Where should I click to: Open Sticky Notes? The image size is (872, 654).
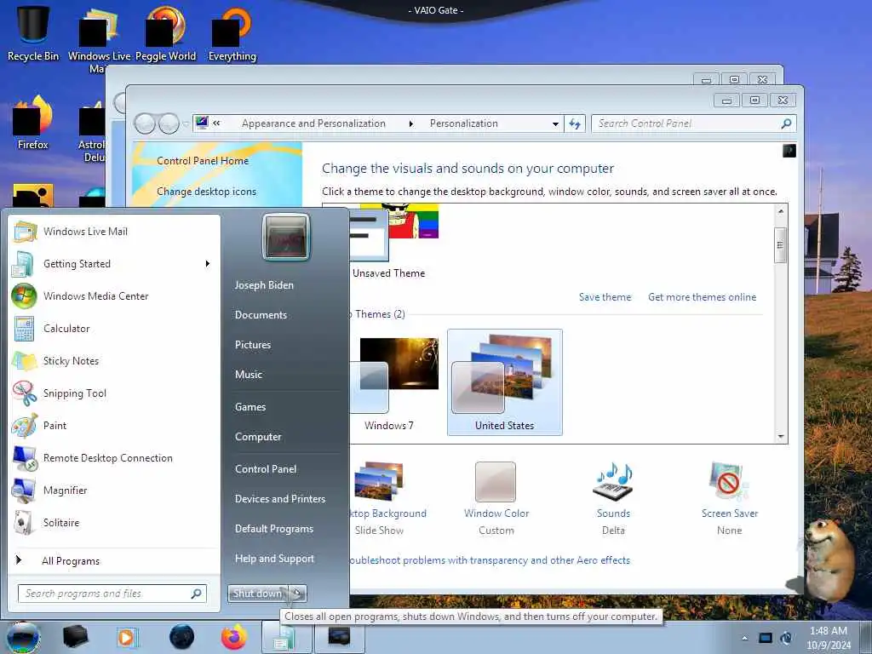click(115, 360)
